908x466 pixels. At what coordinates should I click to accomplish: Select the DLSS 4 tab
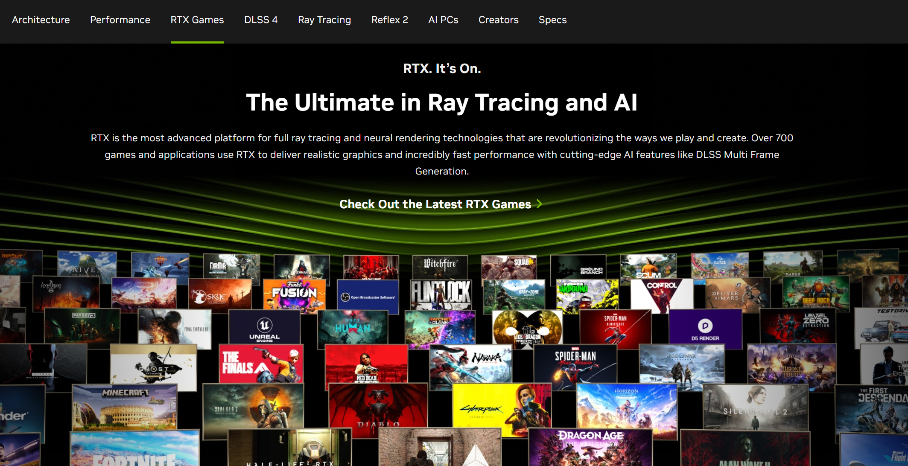tap(261, 20)
